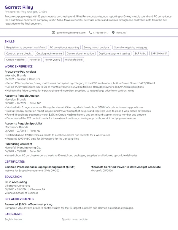Viewport: 178px width, 230px height.
Task: Click the employer Henrofell Manufacturing Co.
Action: (x=23, y=148)
